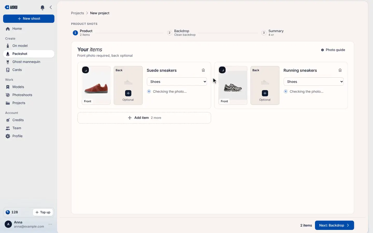
Task: Collapse the sidebar with the chevron
Action: [x=51, y=7]
